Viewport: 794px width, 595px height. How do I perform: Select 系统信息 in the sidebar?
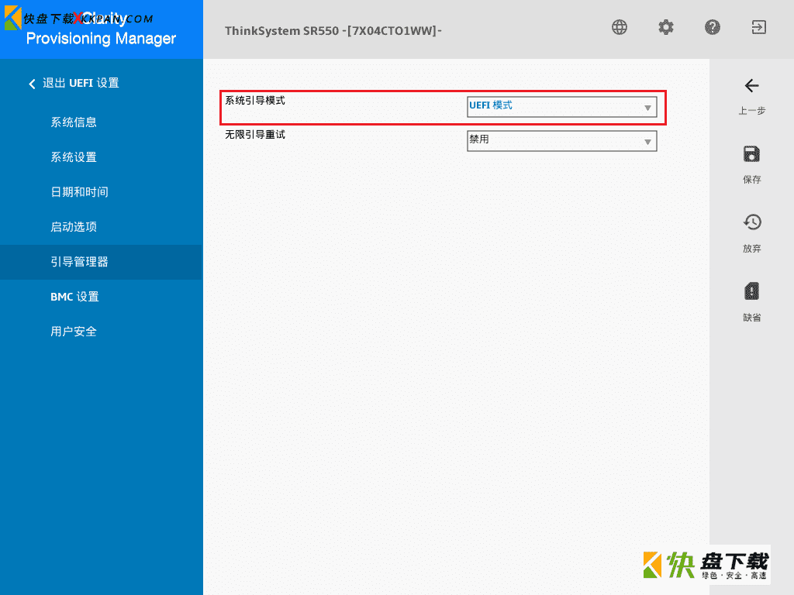click(x=74, y=122)
